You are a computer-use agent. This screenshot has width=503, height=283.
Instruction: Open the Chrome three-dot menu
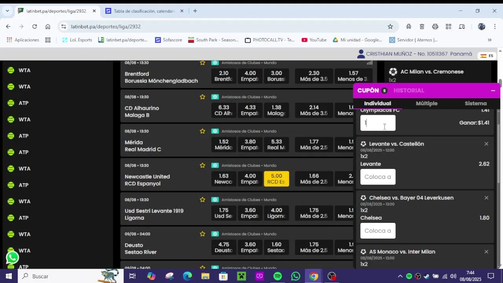(495, 26)
